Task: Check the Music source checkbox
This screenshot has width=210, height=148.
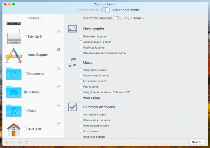Action: [x=25, y=110]
